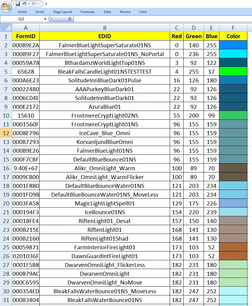Screen dimensions: 252x306
Task: Select column D header
Action: [x=194, y=28]
